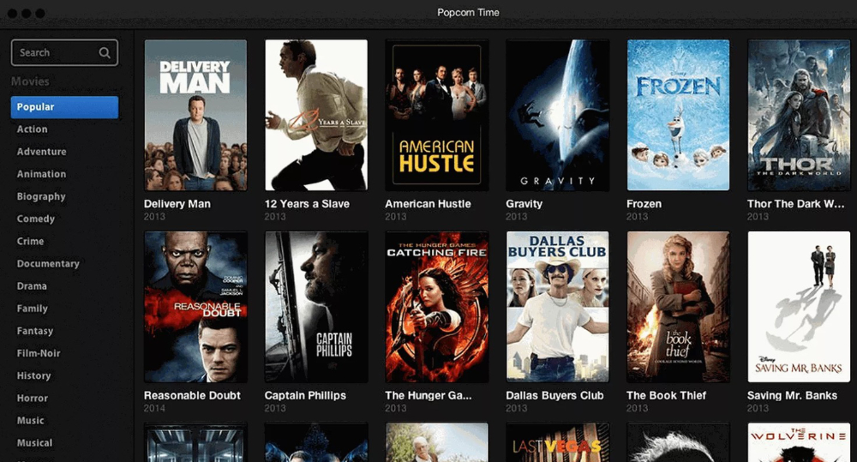Click the "American Hustle" title text
The height and width of the screenshot is (462, 857).
428,204
